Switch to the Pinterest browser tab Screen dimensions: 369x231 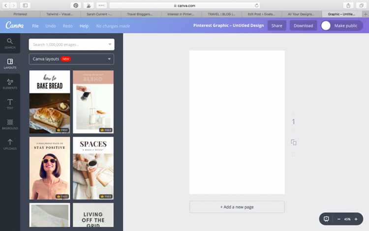coord(20,14)
